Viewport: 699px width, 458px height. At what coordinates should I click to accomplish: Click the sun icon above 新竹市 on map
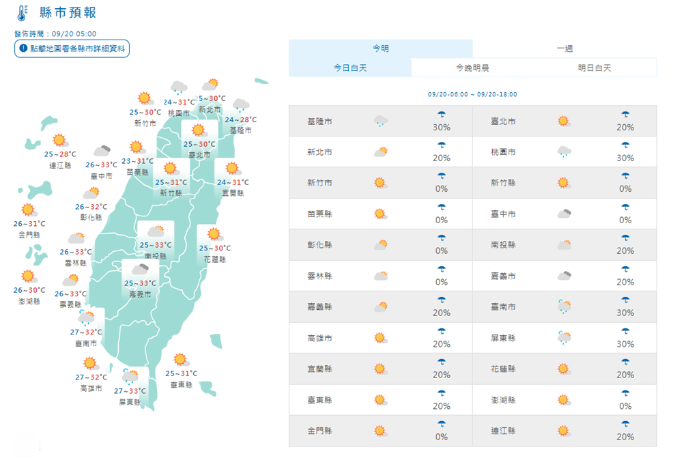point(145,98)
